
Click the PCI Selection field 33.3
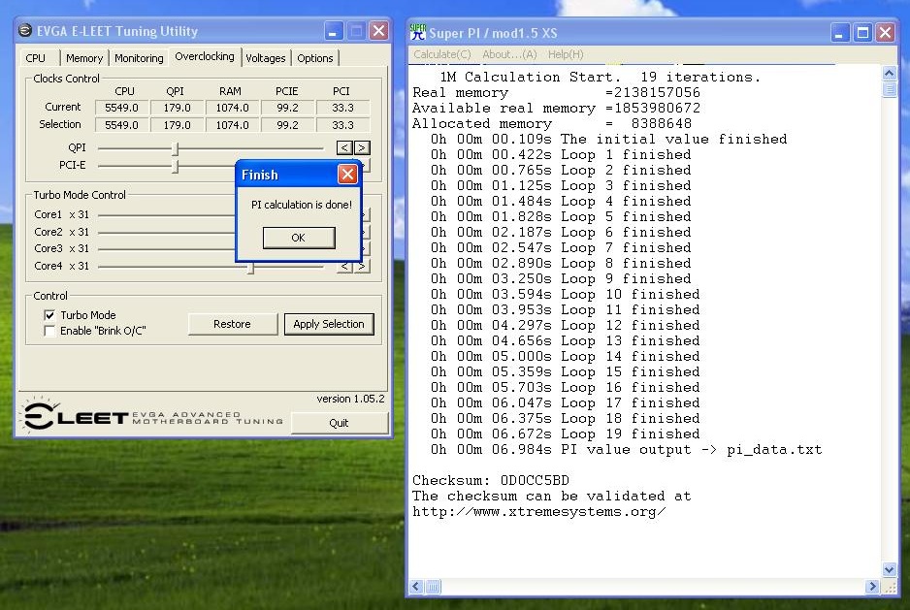(342, 125)
